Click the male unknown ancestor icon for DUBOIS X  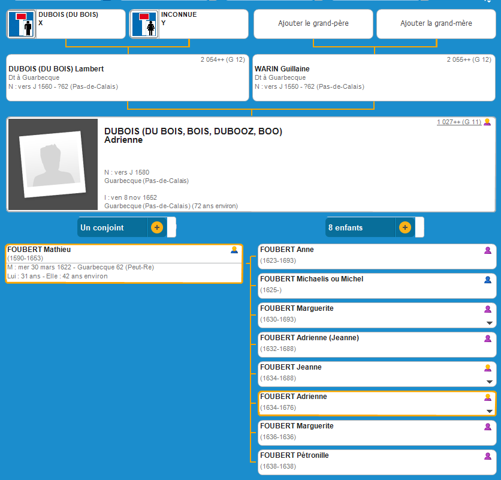[x=22, y=25]
